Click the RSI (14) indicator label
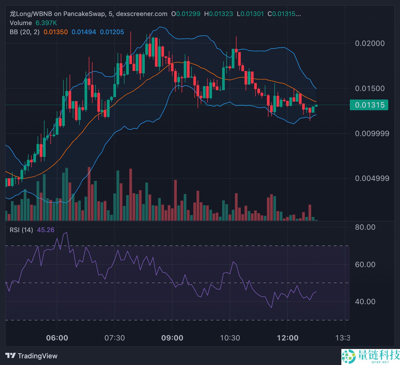The width and height of the screenshot is (400, 365). point(21,230)
